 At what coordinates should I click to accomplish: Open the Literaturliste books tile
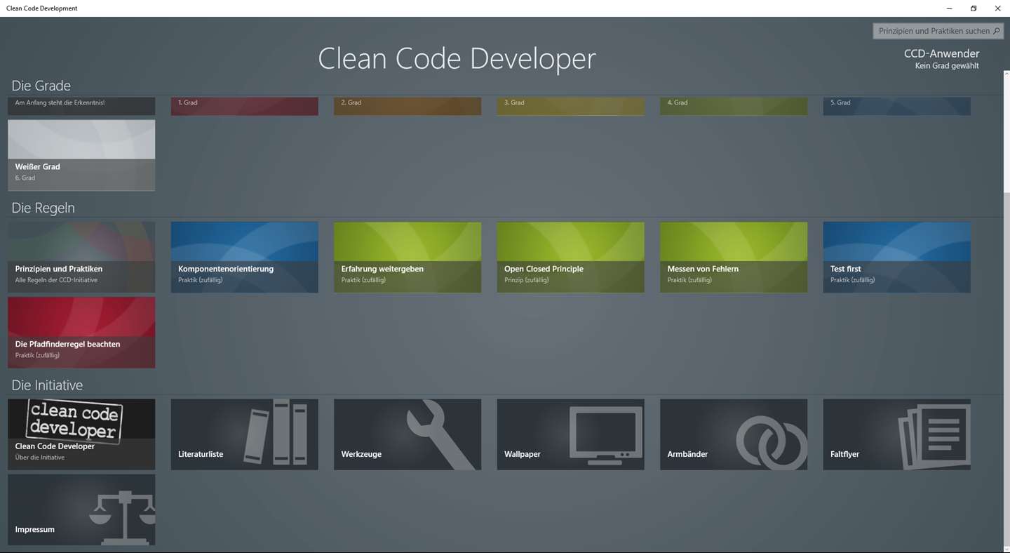pyautogui.click(x=244, y=434)
